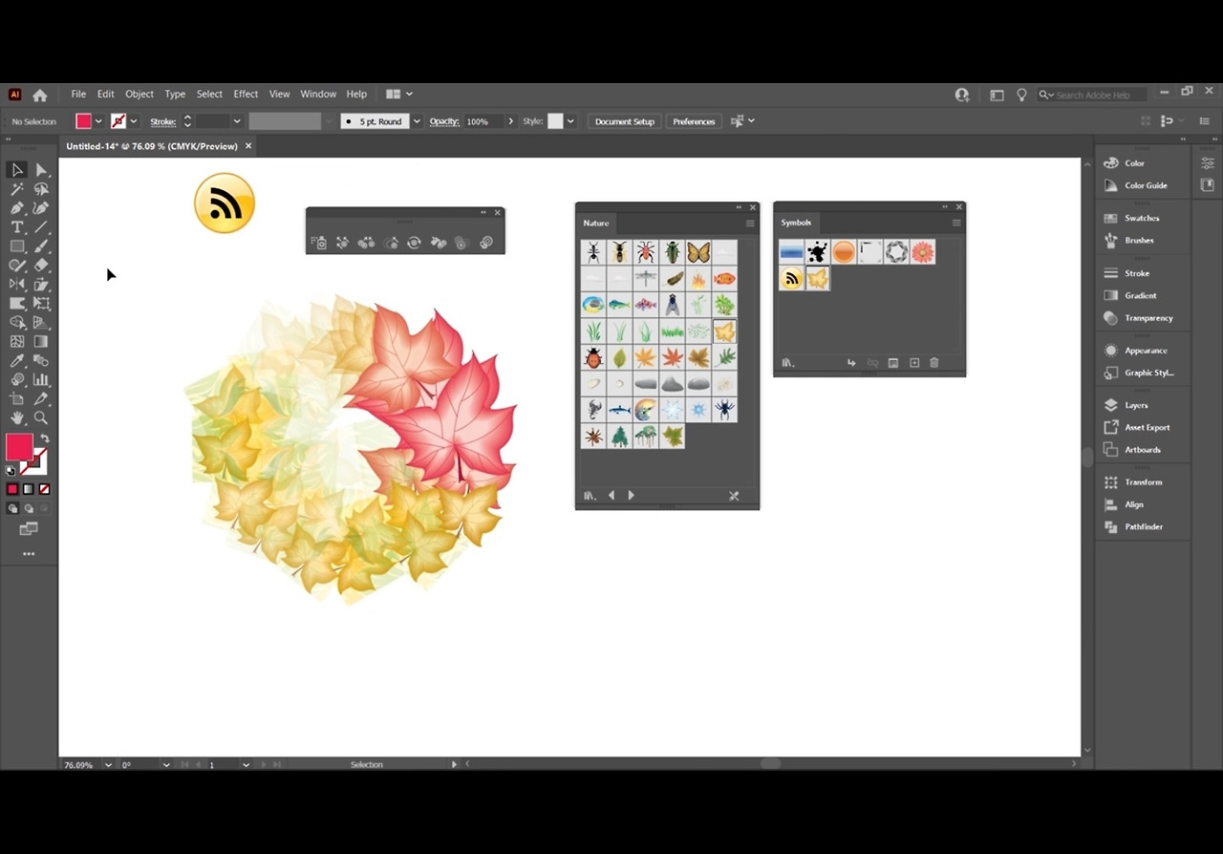
Task: Delete symbol using trash icon
Action: pyautogui.click(x=934, y=363)
